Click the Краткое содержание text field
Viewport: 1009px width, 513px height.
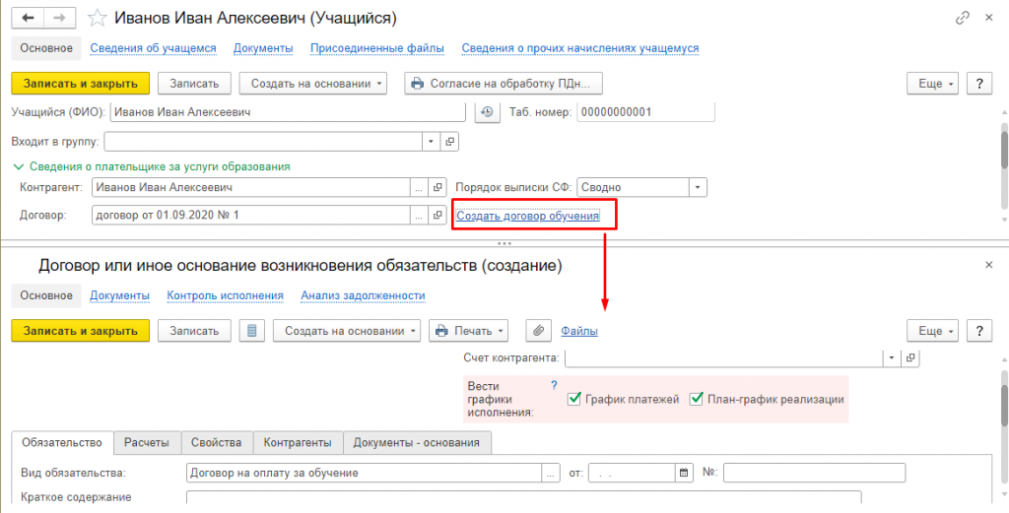524,497
